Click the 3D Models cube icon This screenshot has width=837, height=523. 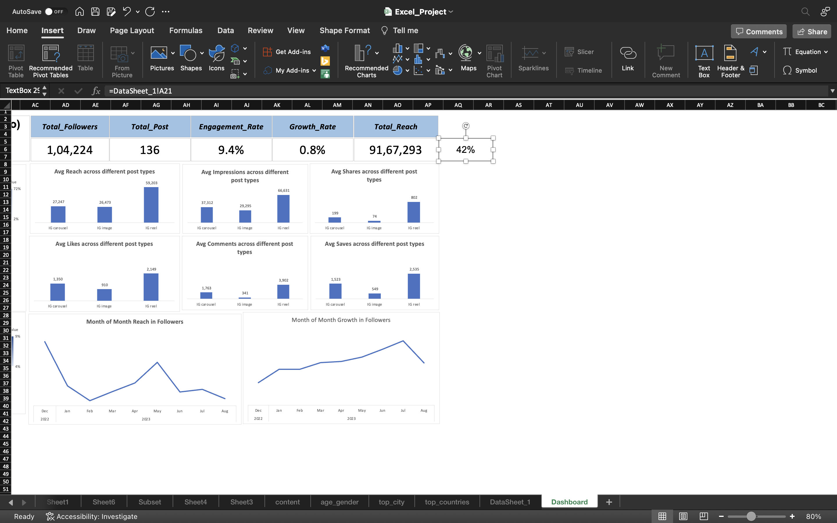click(x=235, y=48)
